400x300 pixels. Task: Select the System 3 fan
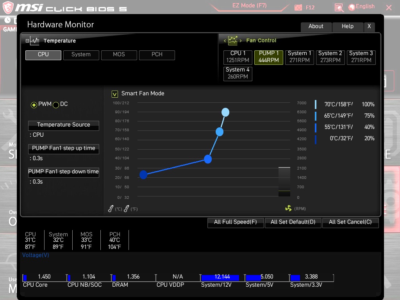point(361,57)
